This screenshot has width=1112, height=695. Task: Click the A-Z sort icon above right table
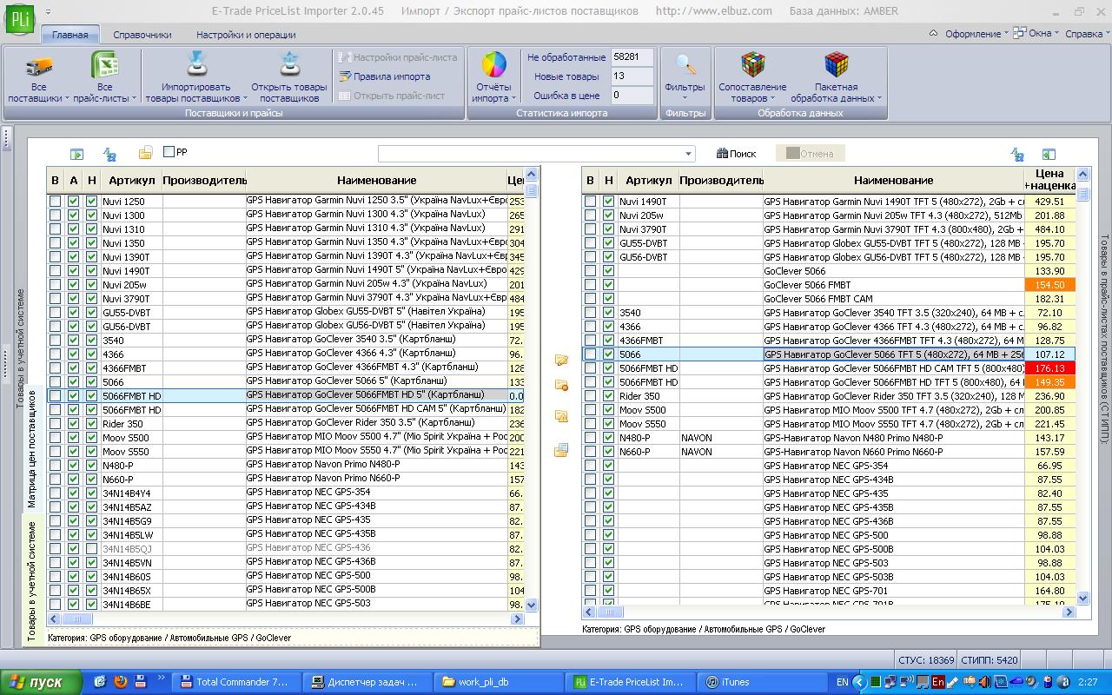1017,154
